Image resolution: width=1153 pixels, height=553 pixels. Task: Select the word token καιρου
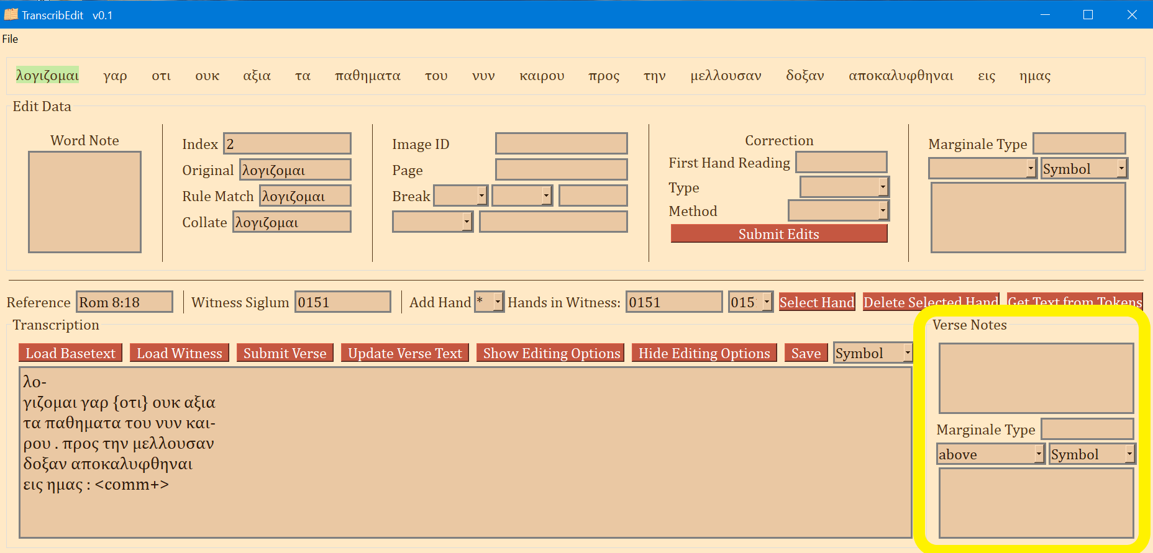coord(542,76)
